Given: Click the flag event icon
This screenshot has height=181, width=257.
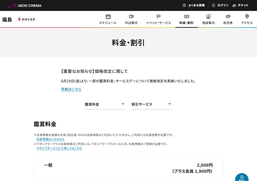Looking at the screenshot, I should coord(158,16).
